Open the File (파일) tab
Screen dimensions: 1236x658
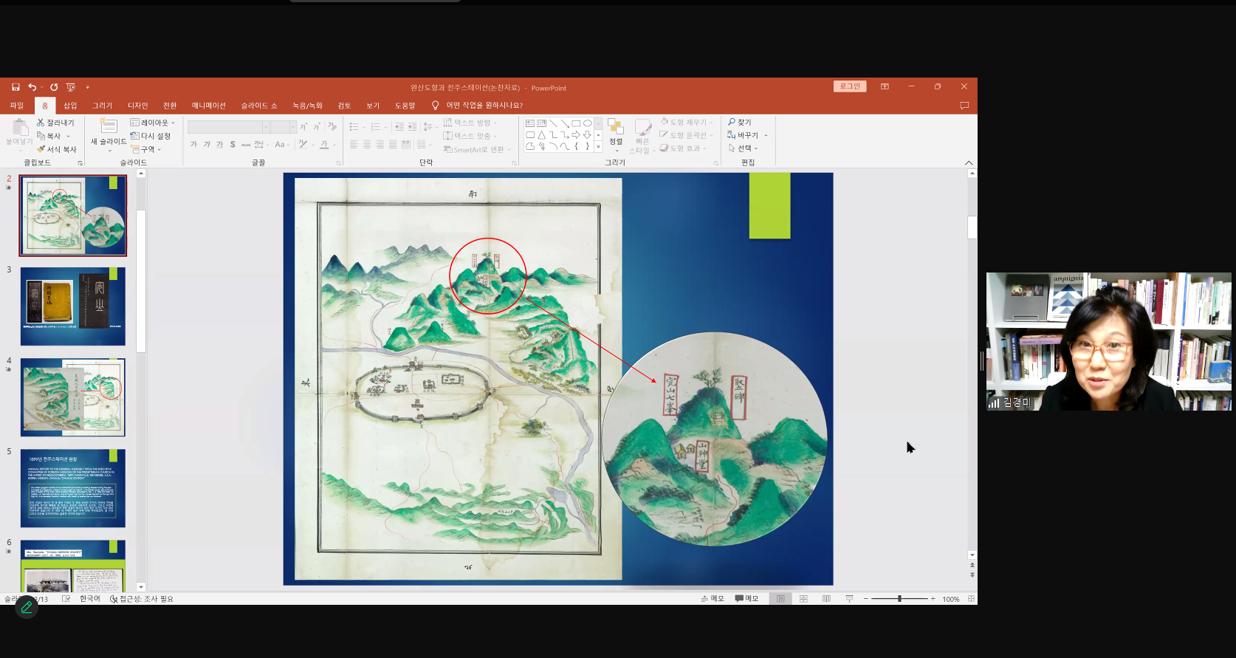coord(17,106)
